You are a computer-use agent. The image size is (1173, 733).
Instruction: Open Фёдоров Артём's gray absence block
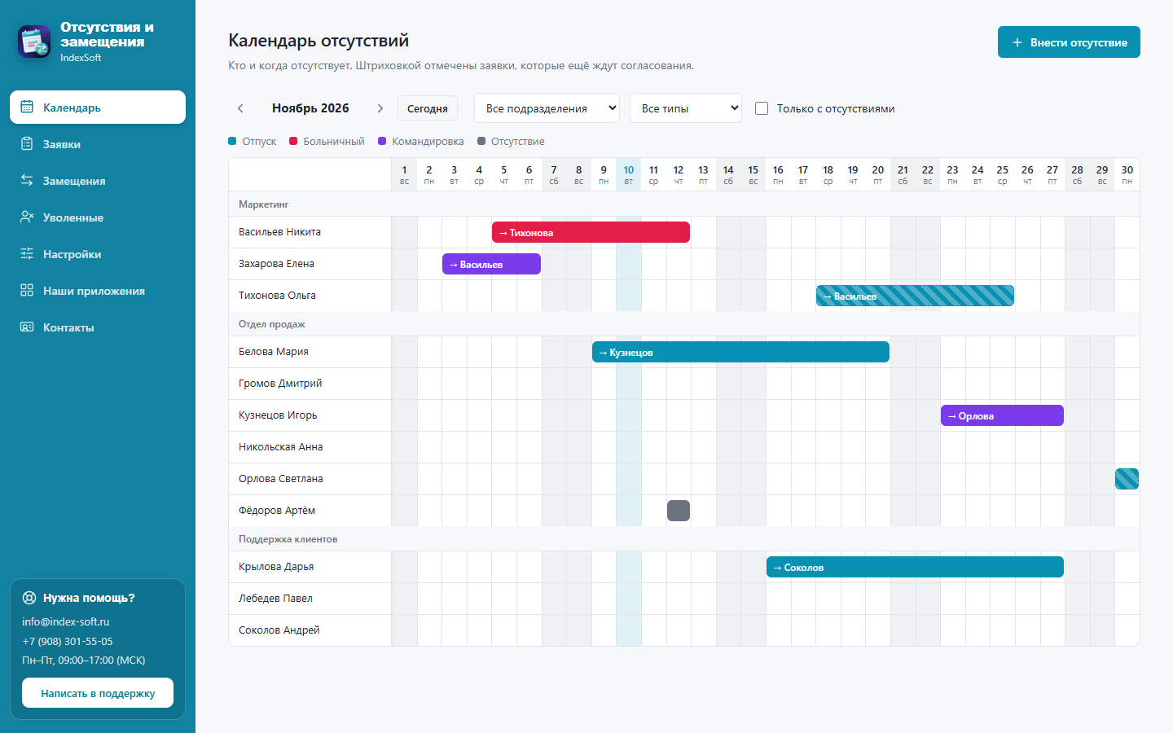pyautogui.click(x=679, y=511)
